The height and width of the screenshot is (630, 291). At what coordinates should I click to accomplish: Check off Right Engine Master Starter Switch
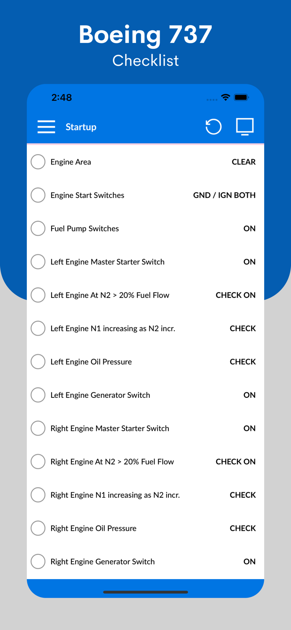[38, 428]
